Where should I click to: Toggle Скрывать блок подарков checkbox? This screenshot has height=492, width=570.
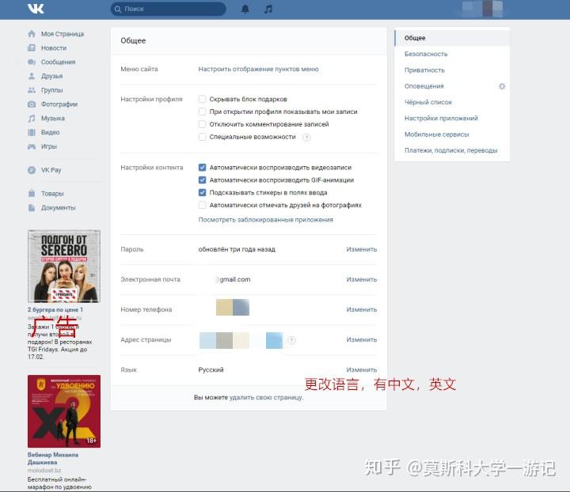[x=202, y=99]
